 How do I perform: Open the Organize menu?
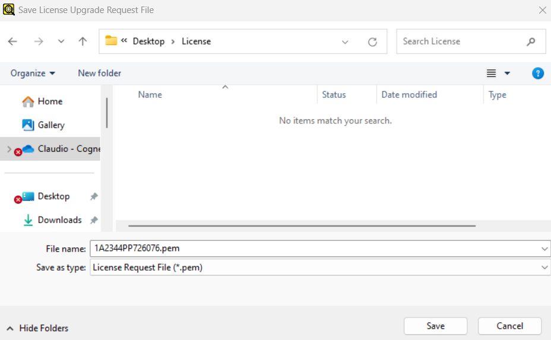pos(33,74)
